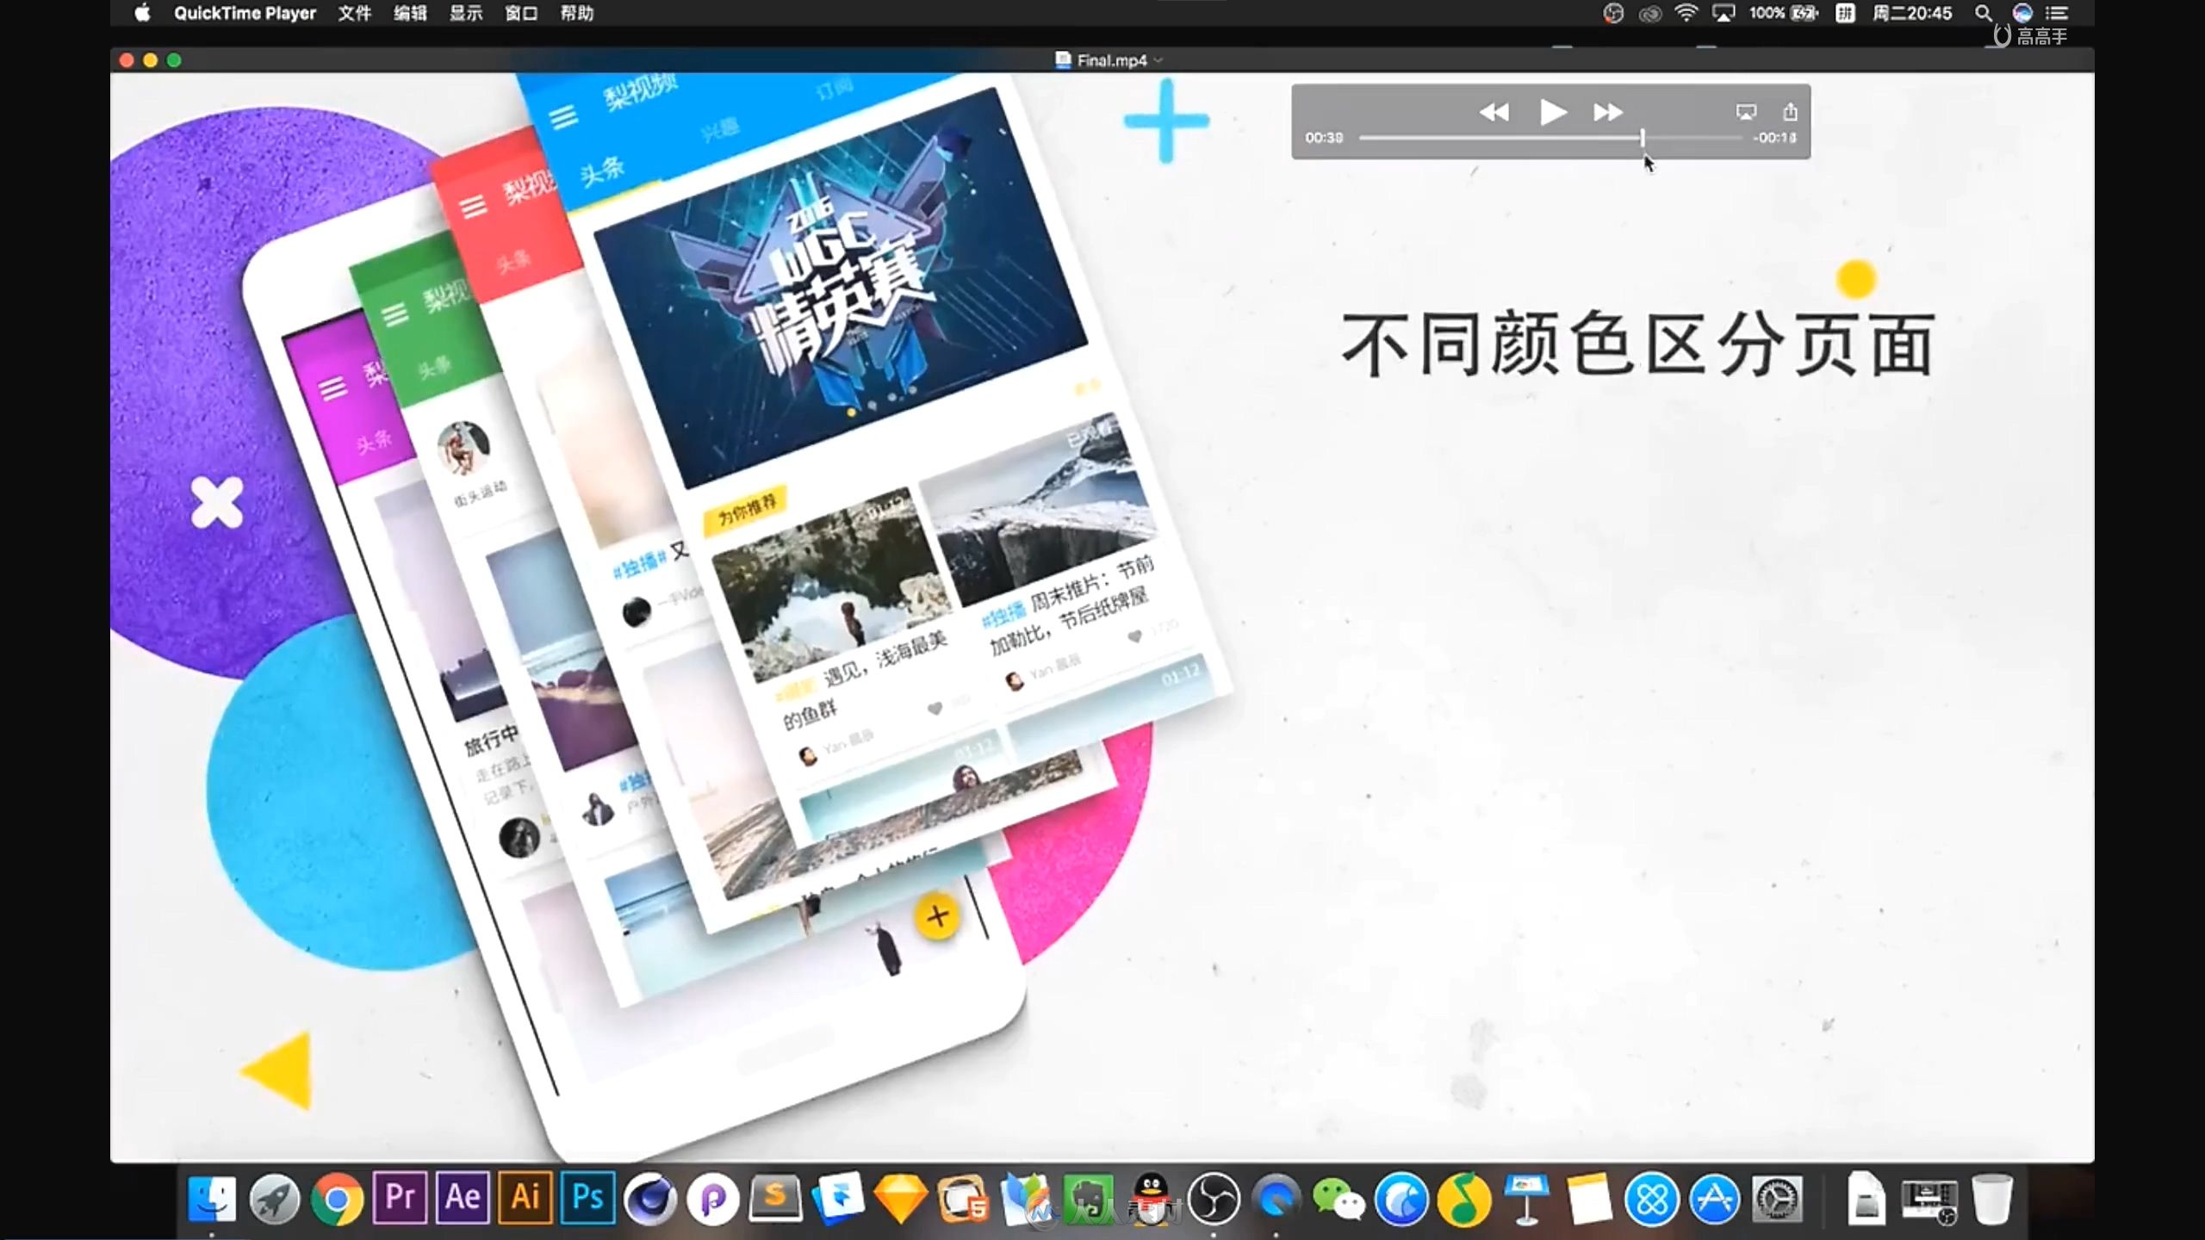Click the 100% battery status

pos(1783,13)
